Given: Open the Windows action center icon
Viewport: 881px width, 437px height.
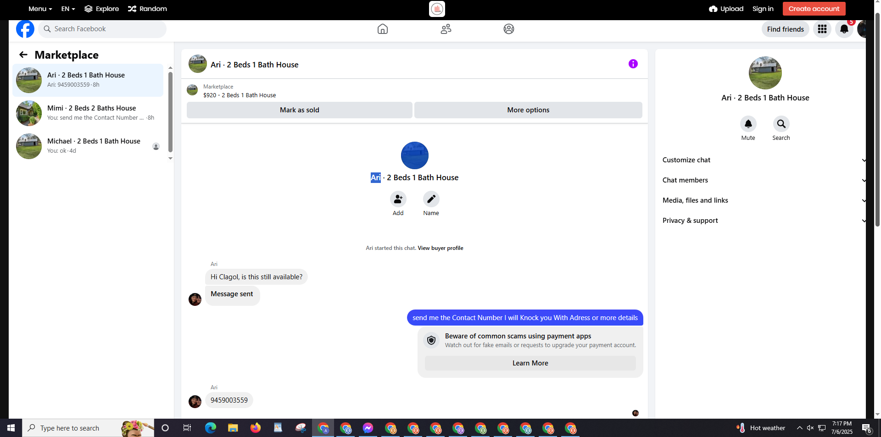Looking at the screenshot, I should click(867, 428).
